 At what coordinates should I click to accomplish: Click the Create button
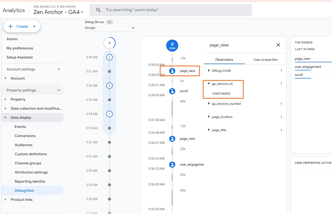22,26
